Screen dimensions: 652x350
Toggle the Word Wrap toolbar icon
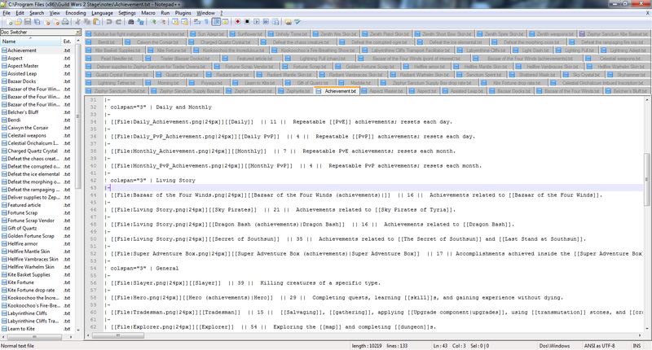pyautogui.click(x=197, y=22)
